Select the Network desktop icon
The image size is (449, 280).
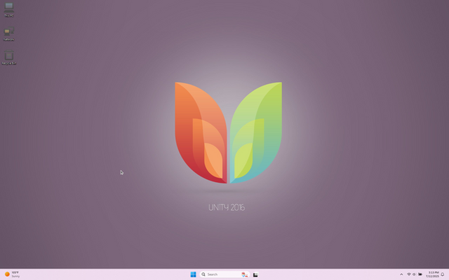(x=9, y=34)
